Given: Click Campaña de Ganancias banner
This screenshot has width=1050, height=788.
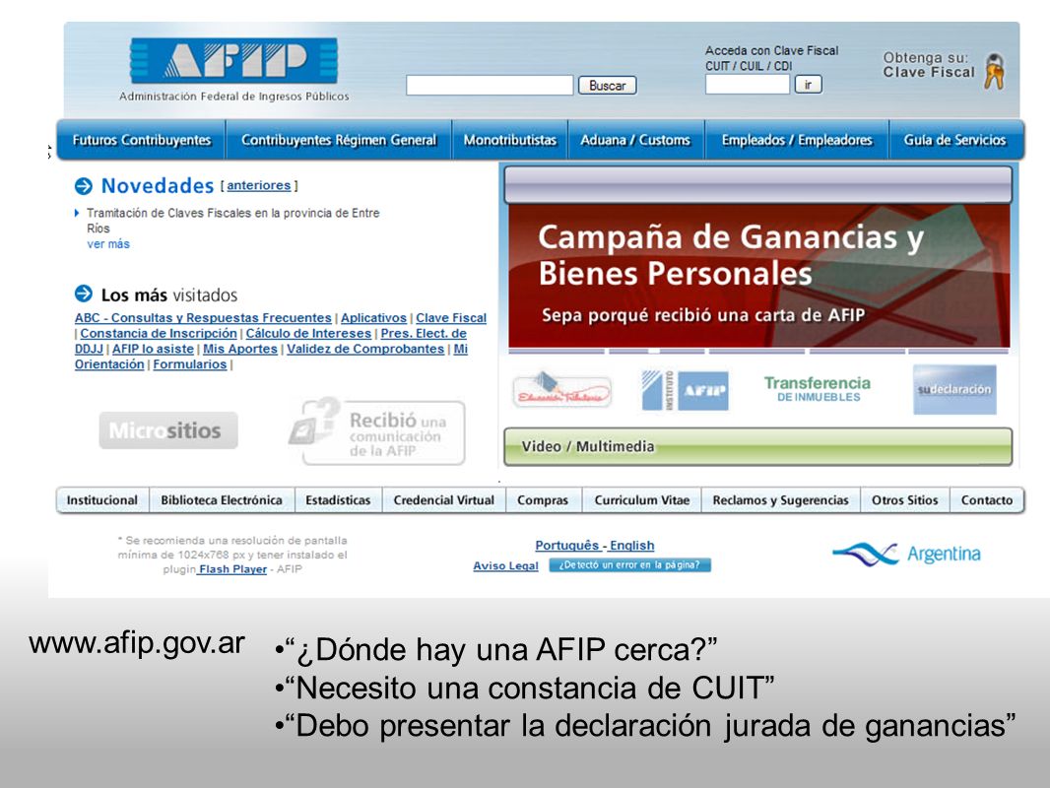Looking at the screenshot, I should [758, 275].
